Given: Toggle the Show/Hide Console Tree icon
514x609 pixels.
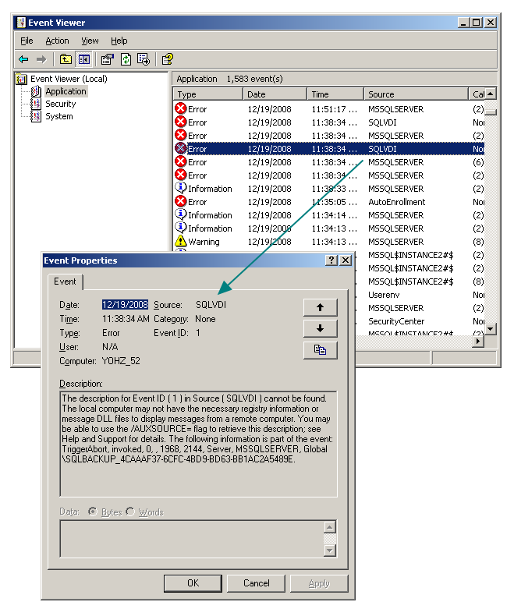Looking at the screenshot, I should pos(83,59).
